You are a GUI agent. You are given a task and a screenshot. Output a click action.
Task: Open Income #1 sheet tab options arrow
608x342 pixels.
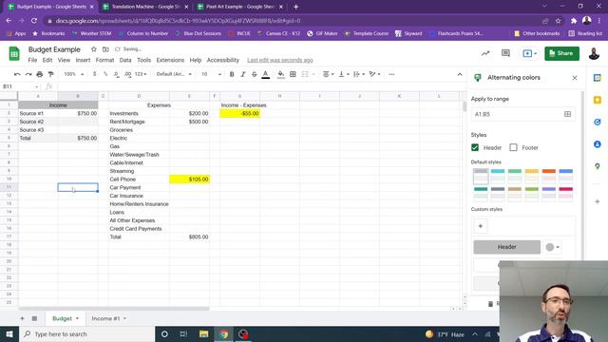(x=124, y=318)
